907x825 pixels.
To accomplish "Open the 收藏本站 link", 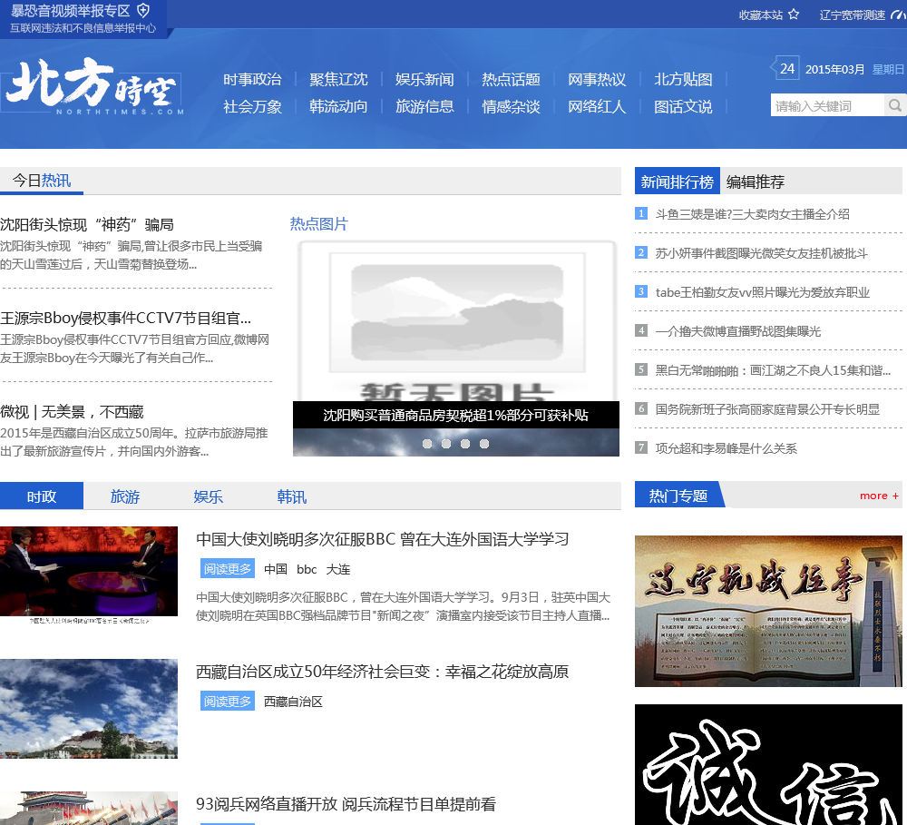I will [761, 15].
